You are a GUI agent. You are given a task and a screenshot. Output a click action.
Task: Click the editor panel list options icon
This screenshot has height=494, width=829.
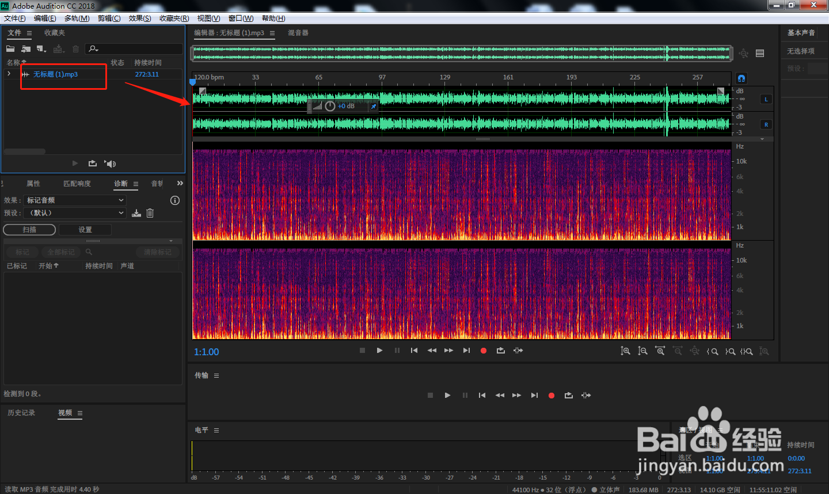pos(760,54)
